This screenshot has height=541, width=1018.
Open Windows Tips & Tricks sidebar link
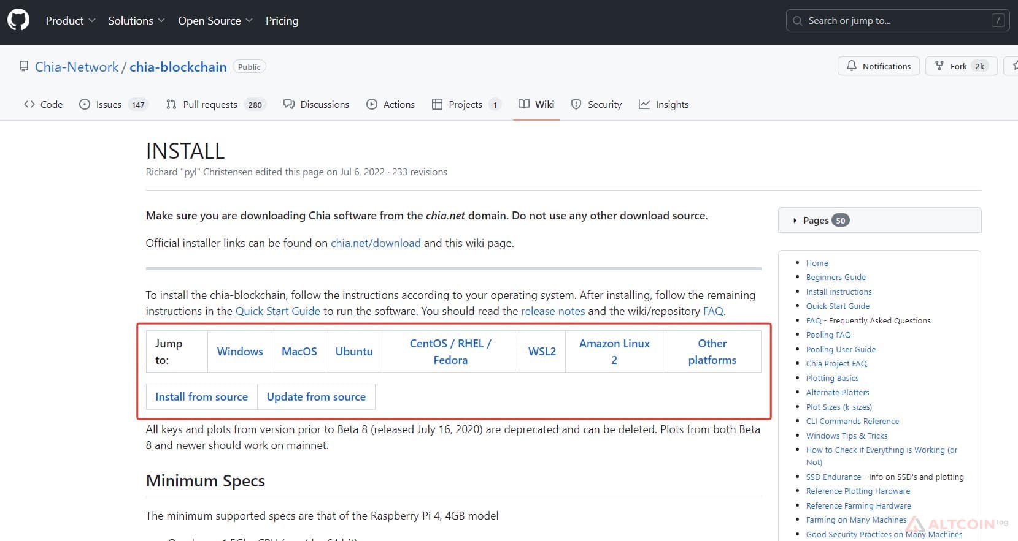point(847,436)
